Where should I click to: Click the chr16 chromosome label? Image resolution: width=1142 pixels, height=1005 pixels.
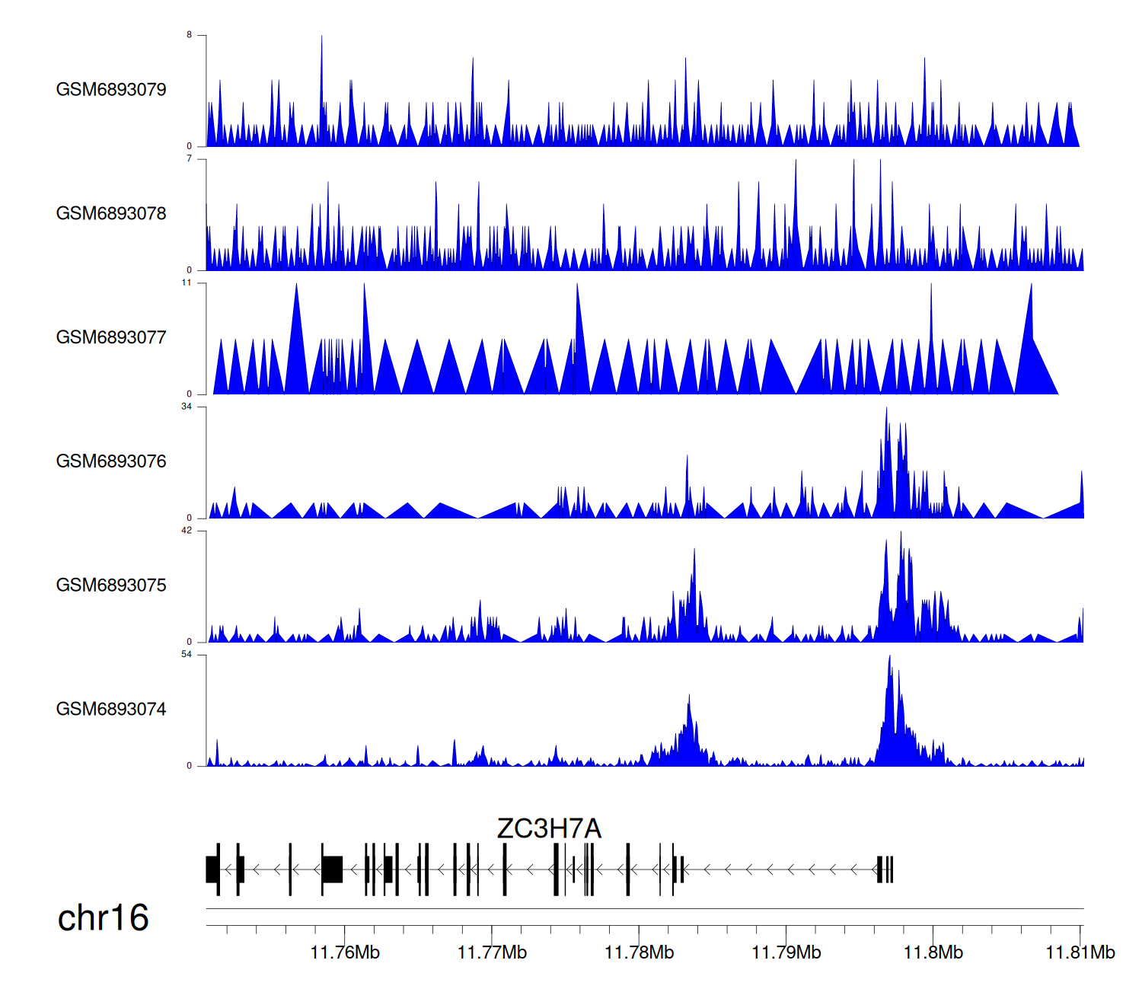(x=103, y=918)
